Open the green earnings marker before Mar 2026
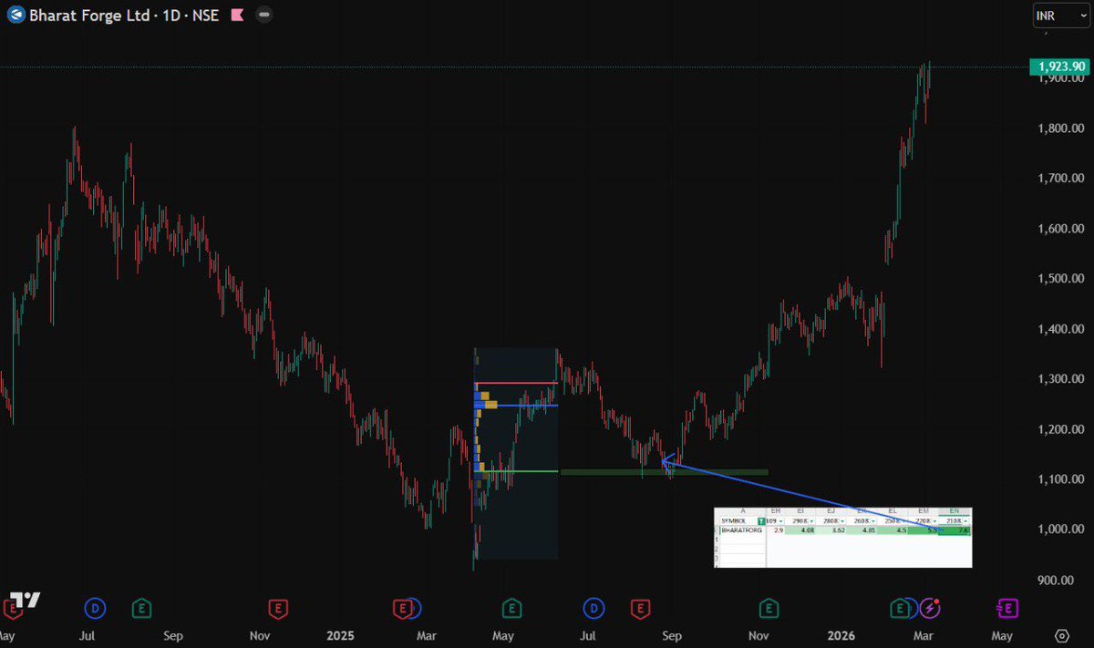1094x648 pixels. [x=900, y=608]
